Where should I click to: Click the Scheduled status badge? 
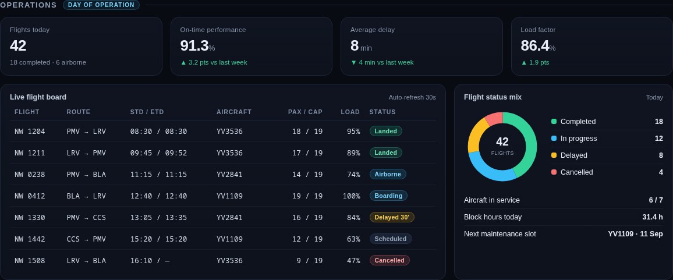pos(391,239)
